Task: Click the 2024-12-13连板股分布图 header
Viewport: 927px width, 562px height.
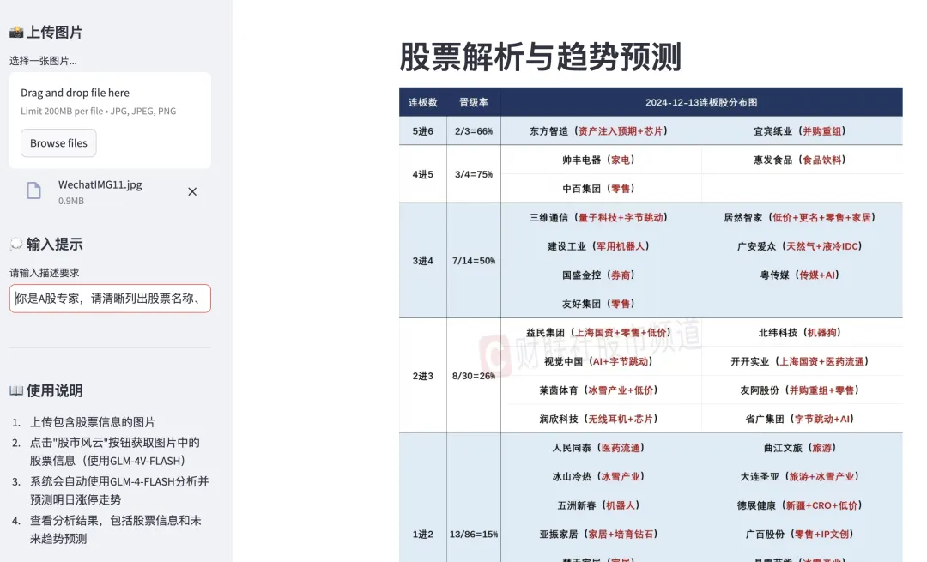Action: (x=701, y=102)
